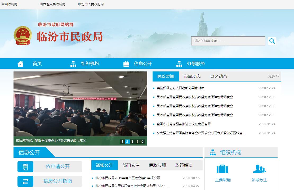This screenshot has height=190, width=294.
Task: Click the magnifying glass search icon
Action: (x=272, y=41)
